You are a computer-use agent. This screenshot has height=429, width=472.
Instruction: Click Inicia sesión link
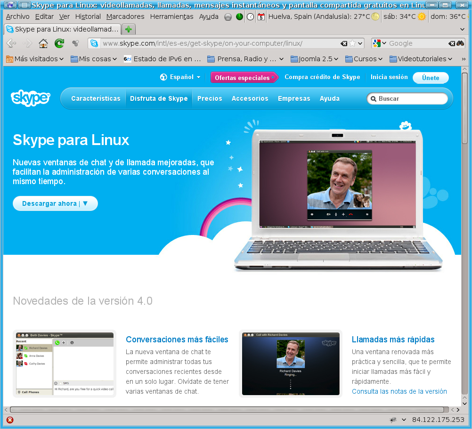(389, 77)
